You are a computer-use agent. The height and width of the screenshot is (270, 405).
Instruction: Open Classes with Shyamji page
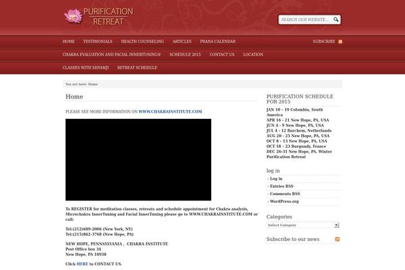click(x=86, y=67)
